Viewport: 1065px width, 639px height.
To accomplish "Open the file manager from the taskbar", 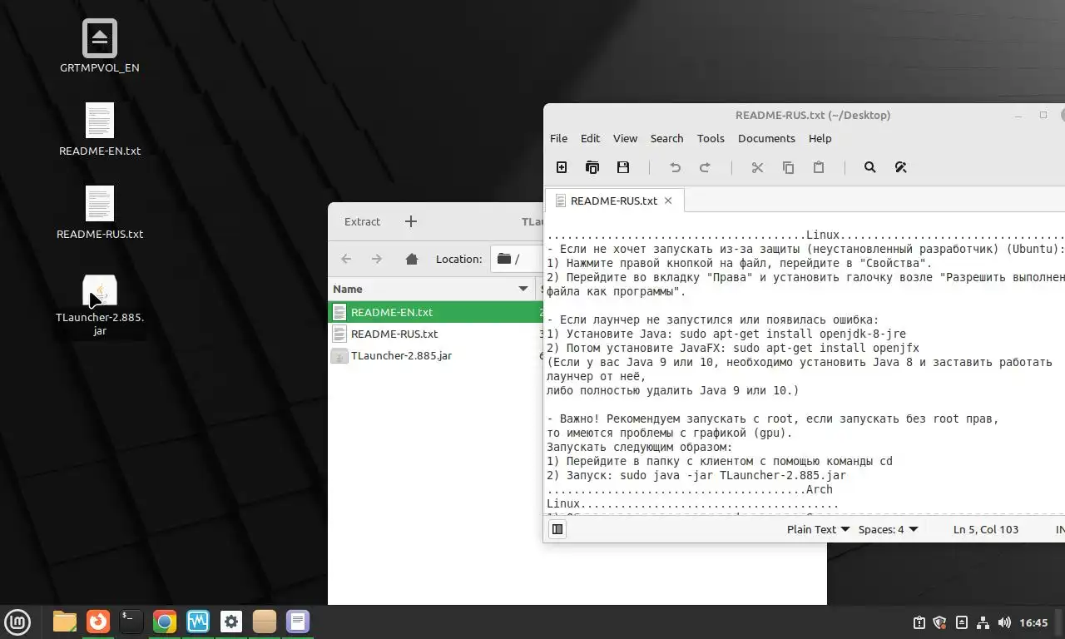I will (65, 622).
